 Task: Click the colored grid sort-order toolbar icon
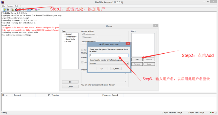tap(36, 10)
